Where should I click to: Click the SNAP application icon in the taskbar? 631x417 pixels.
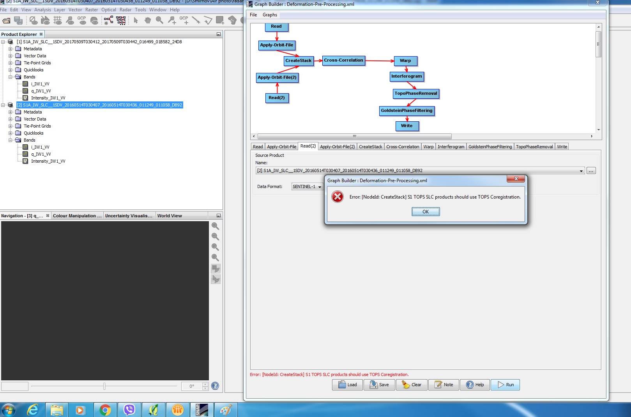202,410
